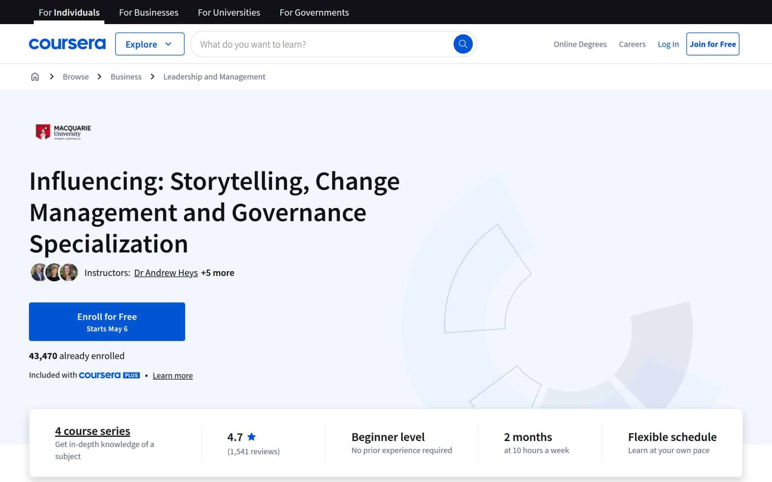772x482 pixels.
Task: Click the third instructor avatar photo
Action: pos(69,272)
